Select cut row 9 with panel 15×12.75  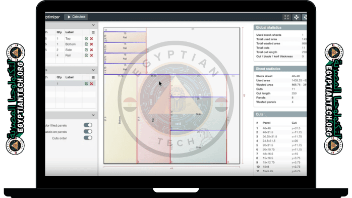pyautogui.click(x=281, y=163)
